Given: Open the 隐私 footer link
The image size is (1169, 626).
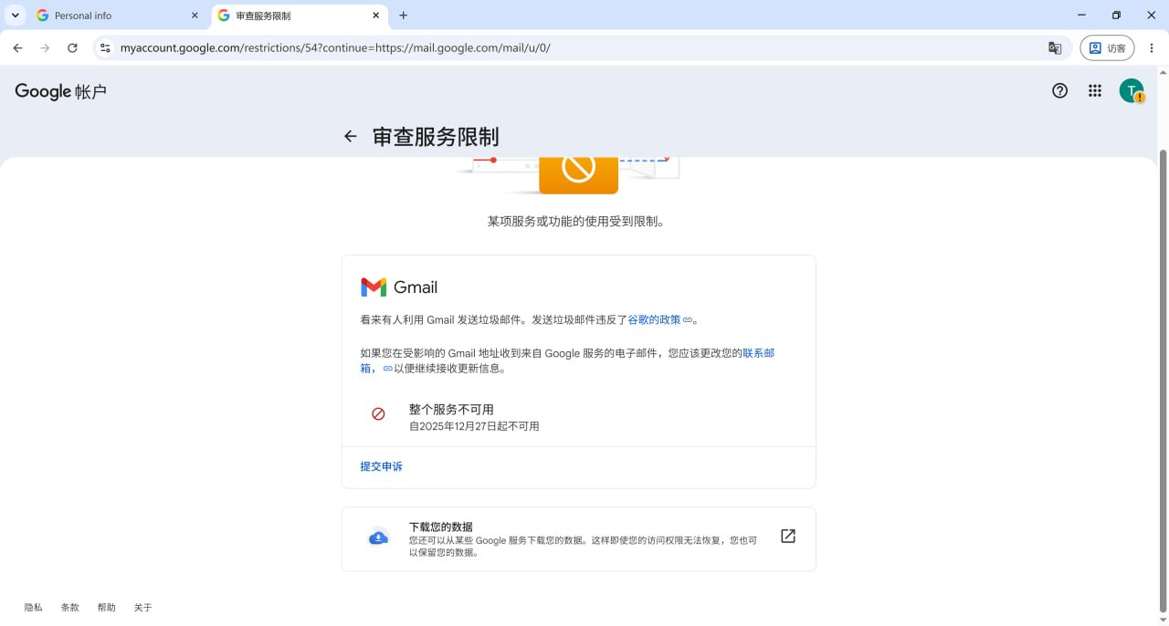Looking at the screenshot, I should pyautogui.click(x=34, y=608).
